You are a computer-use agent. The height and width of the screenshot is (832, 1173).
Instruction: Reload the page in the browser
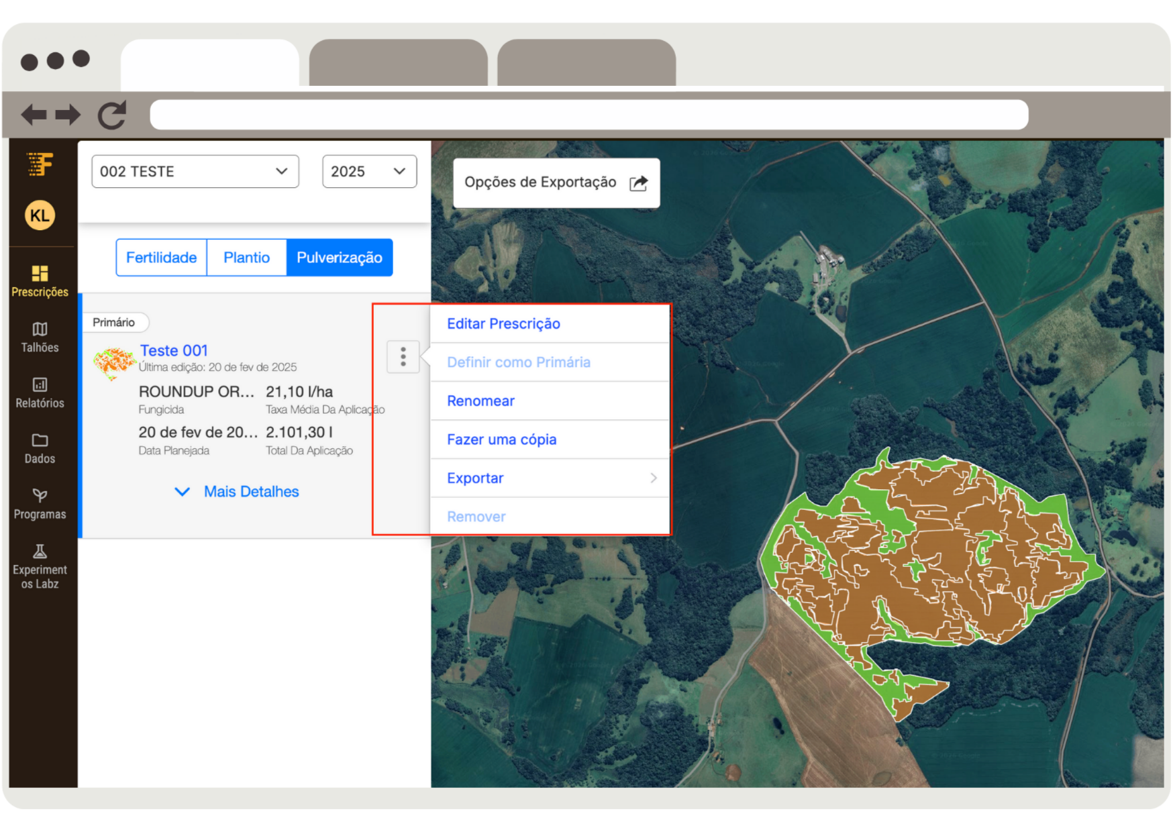click(x=112, y=115)
